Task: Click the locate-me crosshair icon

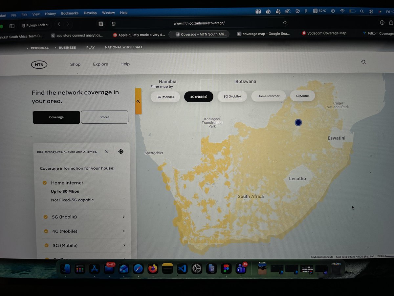Action: (121, 152)
